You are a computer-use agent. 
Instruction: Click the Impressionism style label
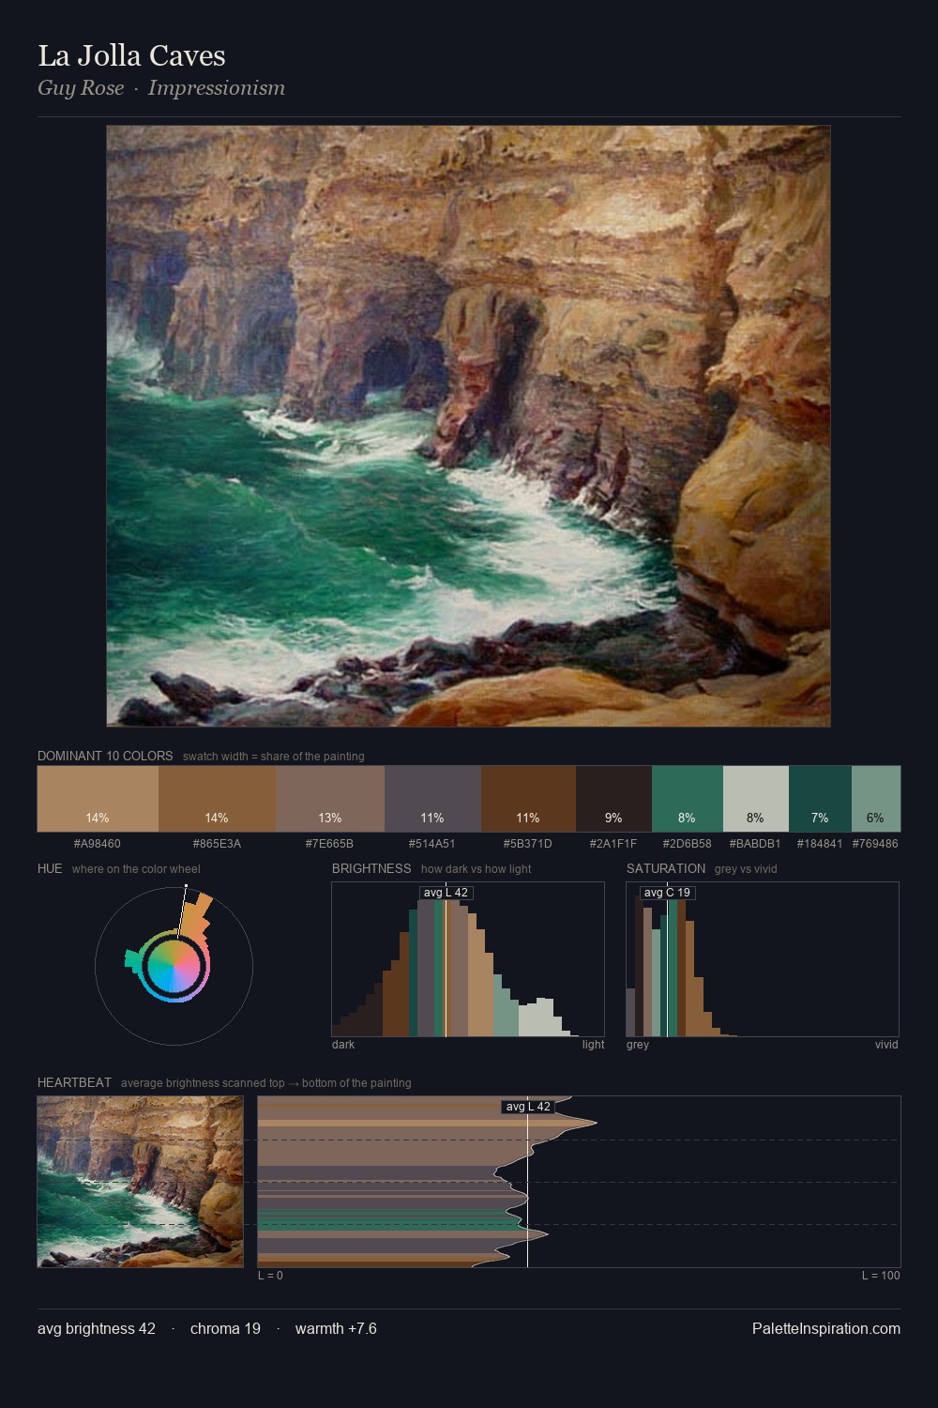pos(217,88)
